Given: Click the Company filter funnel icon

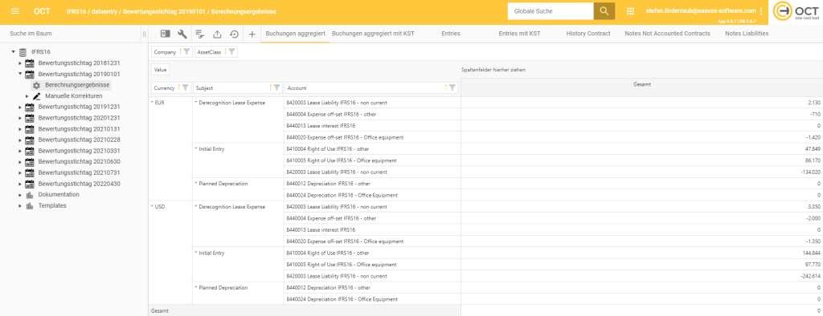Looking at the screenshot, I should tap(186, 51).
